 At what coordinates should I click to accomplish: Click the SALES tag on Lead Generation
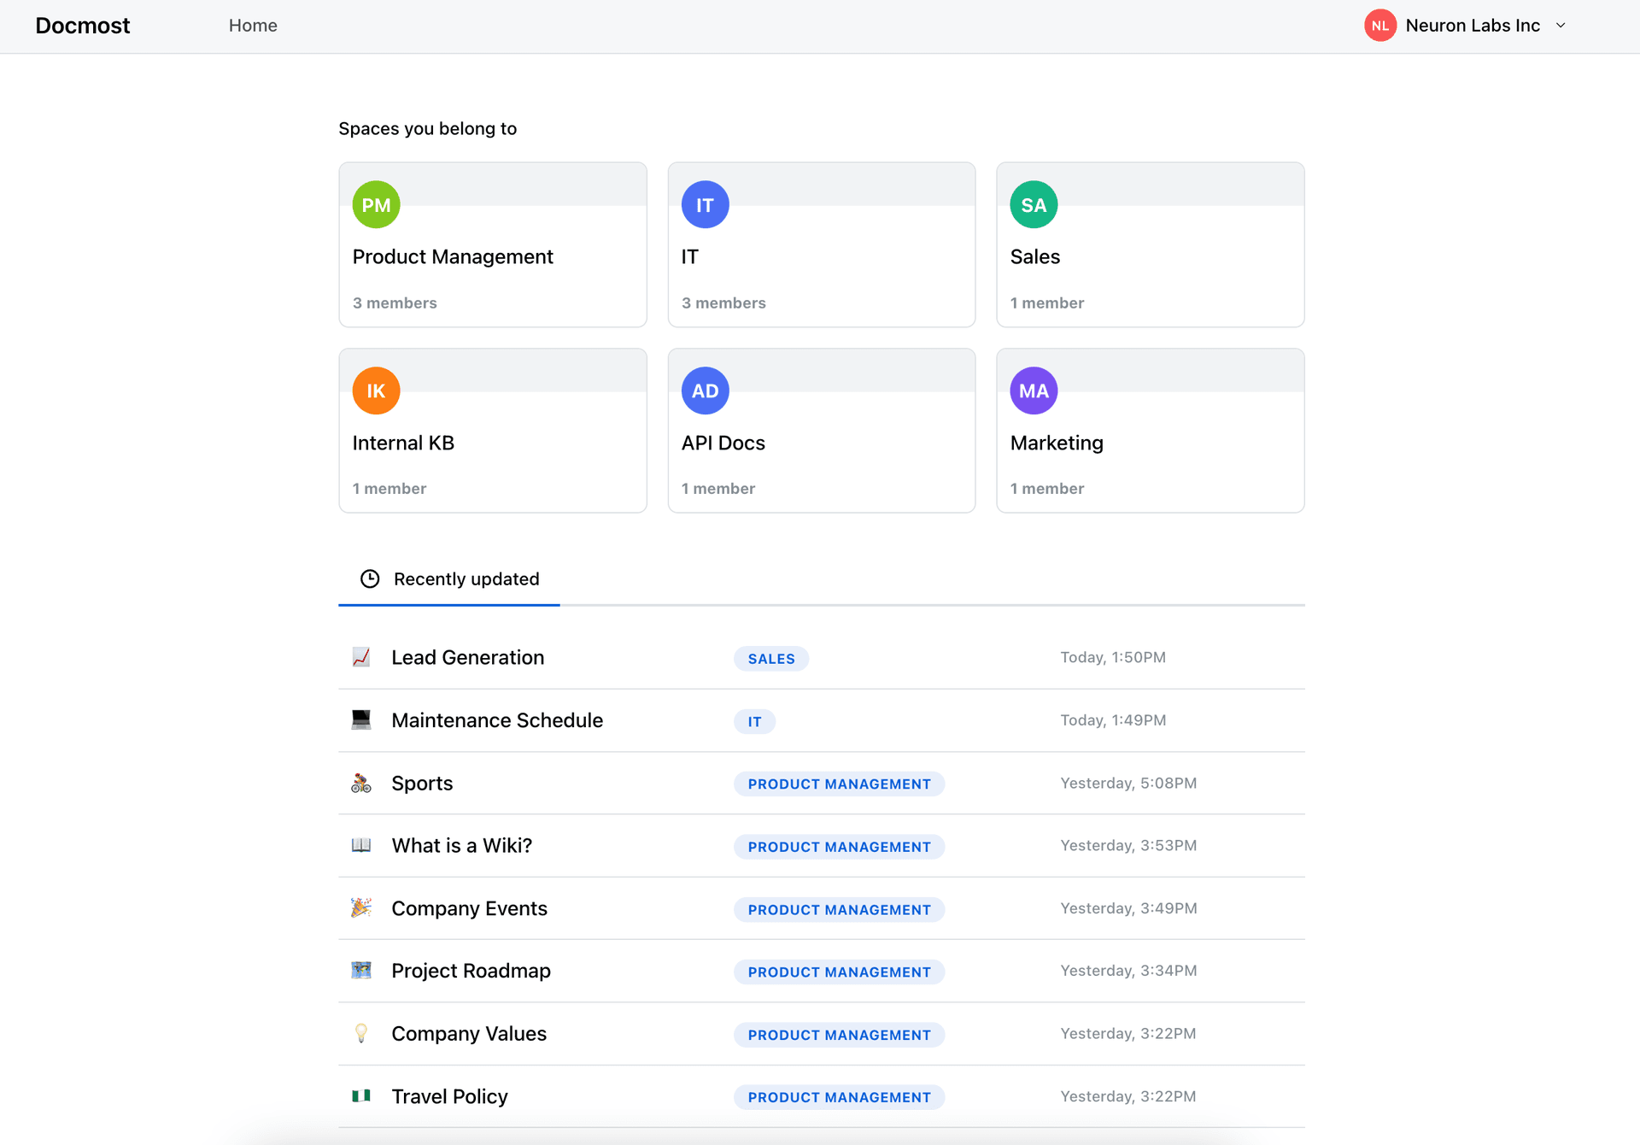point(770,657)
